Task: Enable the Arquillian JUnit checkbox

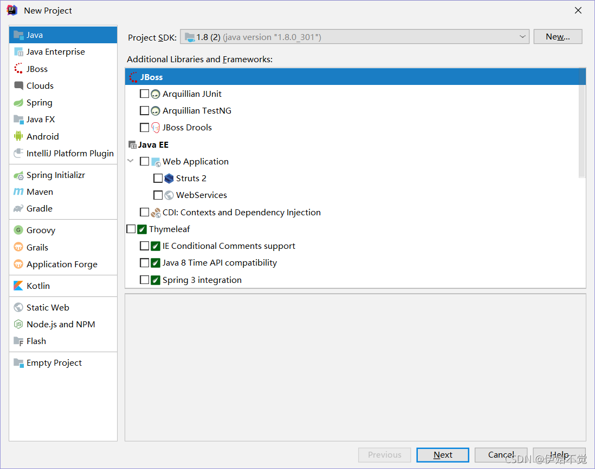Action: tap(144, 94)
